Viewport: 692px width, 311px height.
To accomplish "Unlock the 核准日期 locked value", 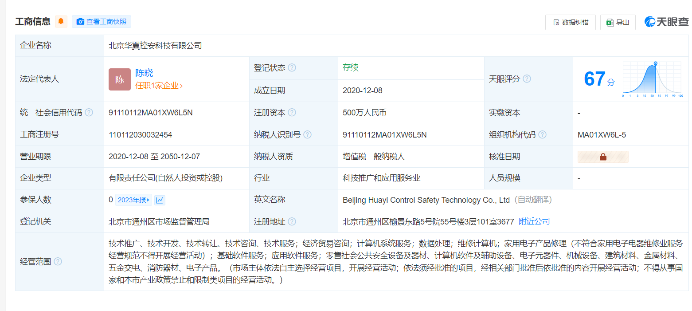I will click(x=603, y=157).
